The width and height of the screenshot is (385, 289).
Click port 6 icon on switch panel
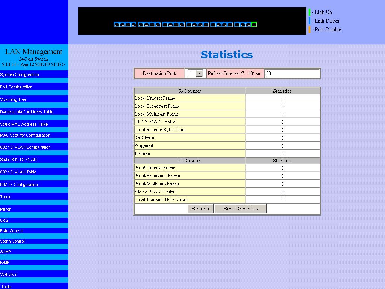point(146,24)
